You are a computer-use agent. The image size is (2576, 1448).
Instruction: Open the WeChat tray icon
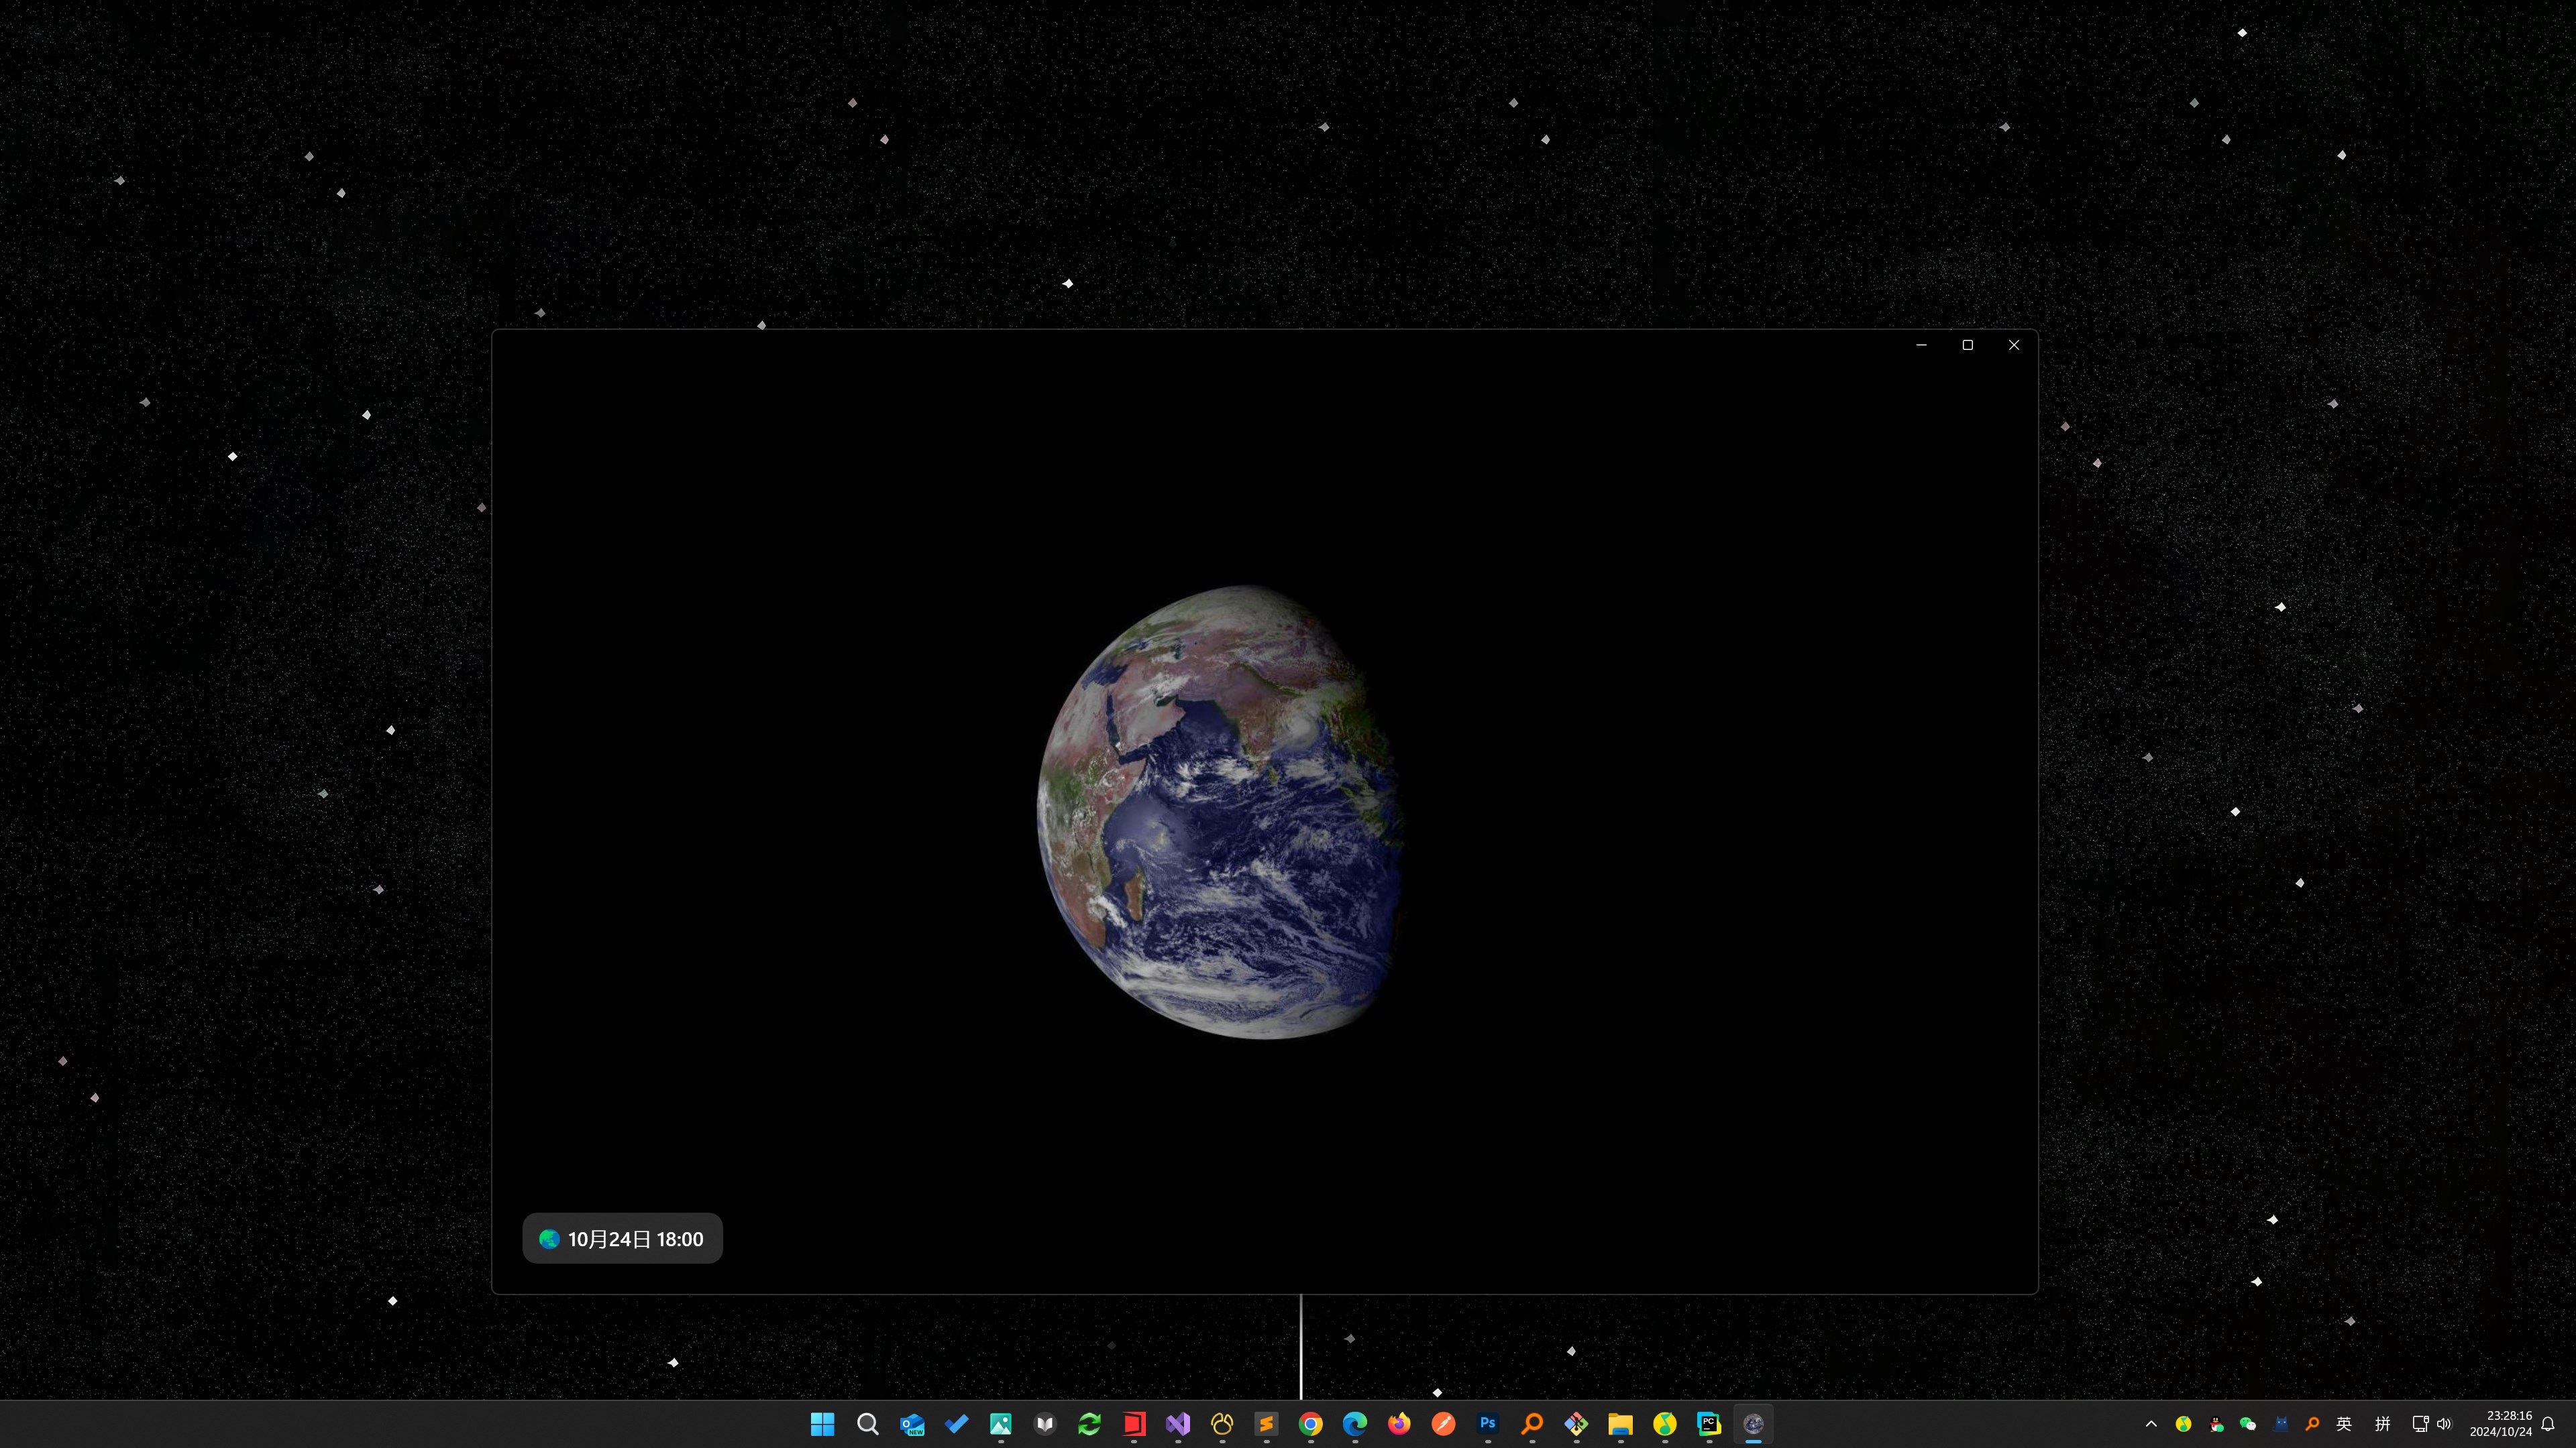(2248, 1424)
